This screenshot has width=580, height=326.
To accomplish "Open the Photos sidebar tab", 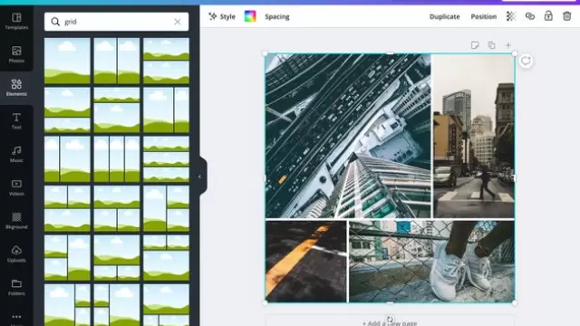I will (16, 54).
